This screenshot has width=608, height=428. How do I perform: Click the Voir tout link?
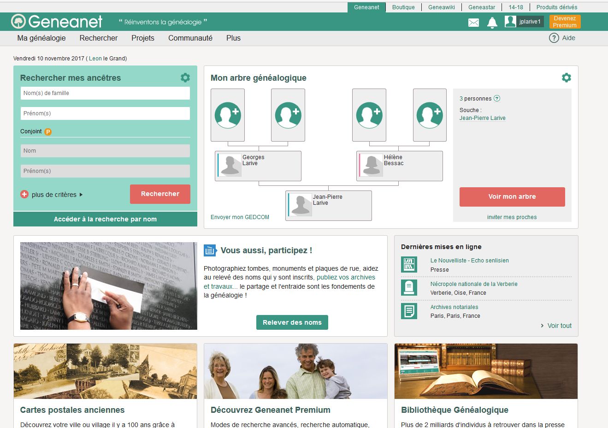560,326
